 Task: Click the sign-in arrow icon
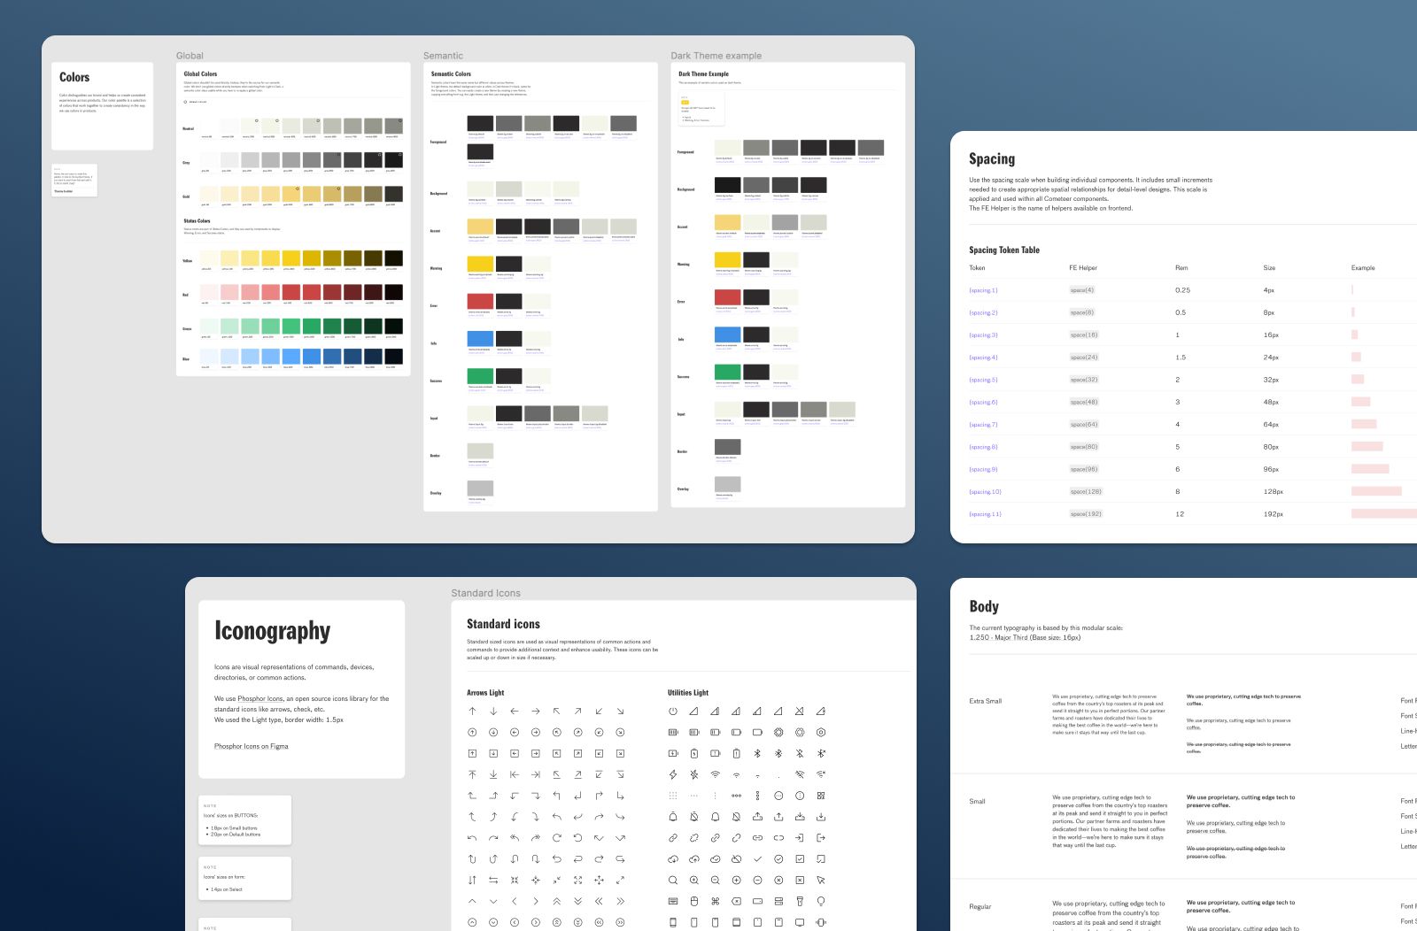tap(800, 838)
